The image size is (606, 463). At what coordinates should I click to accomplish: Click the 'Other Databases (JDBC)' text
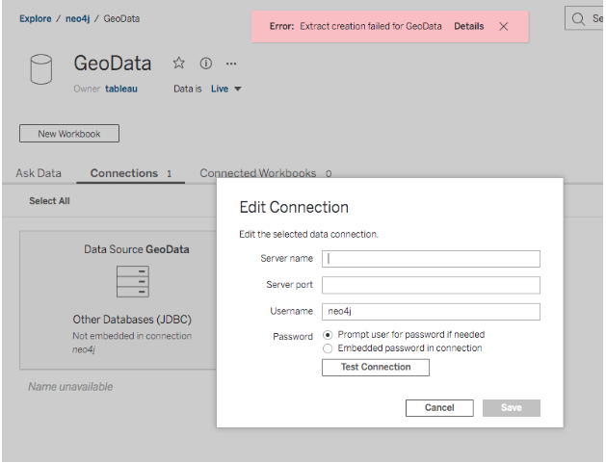(x=132, y=320)
